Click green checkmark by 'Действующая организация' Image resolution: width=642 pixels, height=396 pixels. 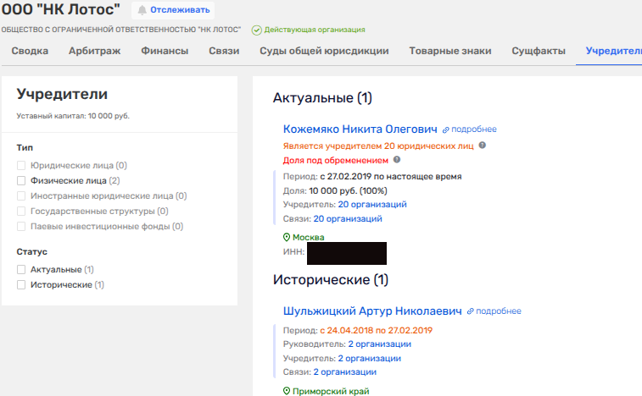(256, 30)
